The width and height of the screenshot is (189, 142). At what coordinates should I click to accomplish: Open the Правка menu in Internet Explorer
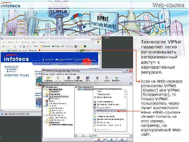11,42
